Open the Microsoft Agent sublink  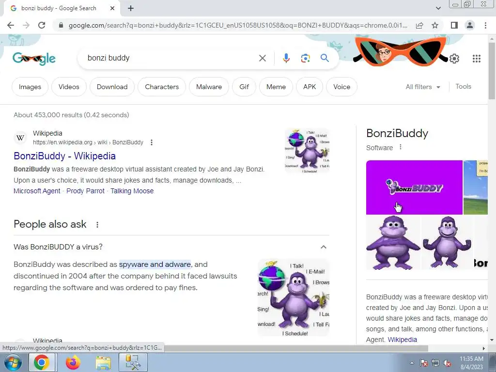coord(37,191)
